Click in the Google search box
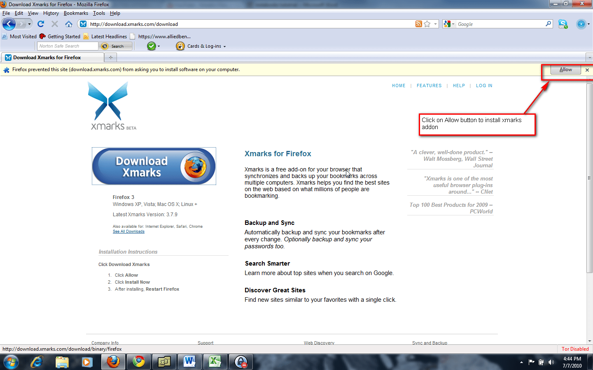The width and height of the screenshot is (593, 370). 500,24
